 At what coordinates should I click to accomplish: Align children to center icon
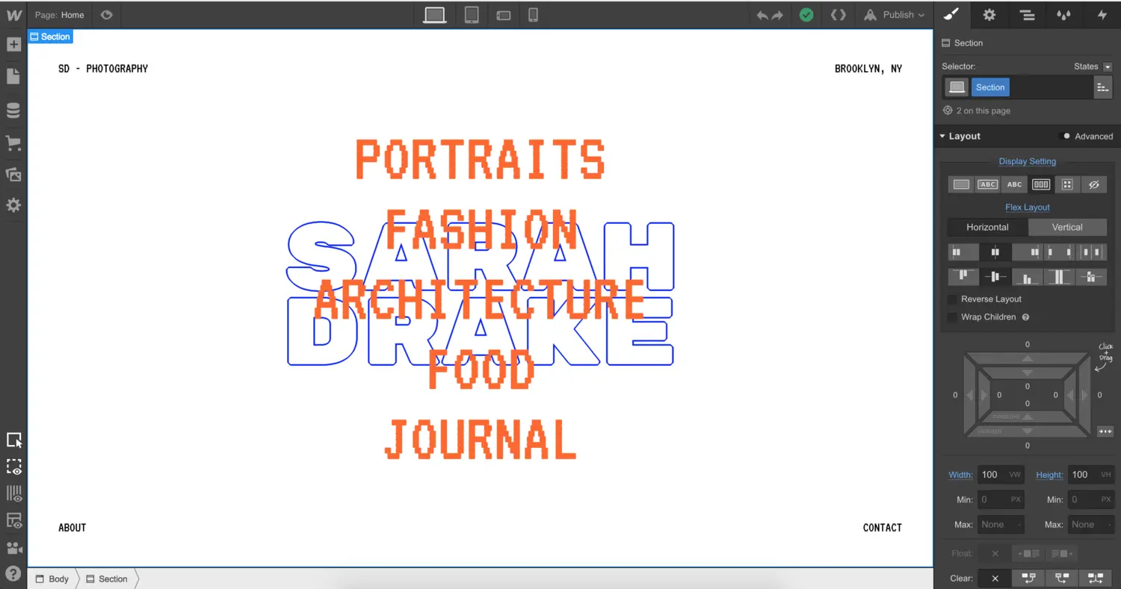tap(995, 277)
